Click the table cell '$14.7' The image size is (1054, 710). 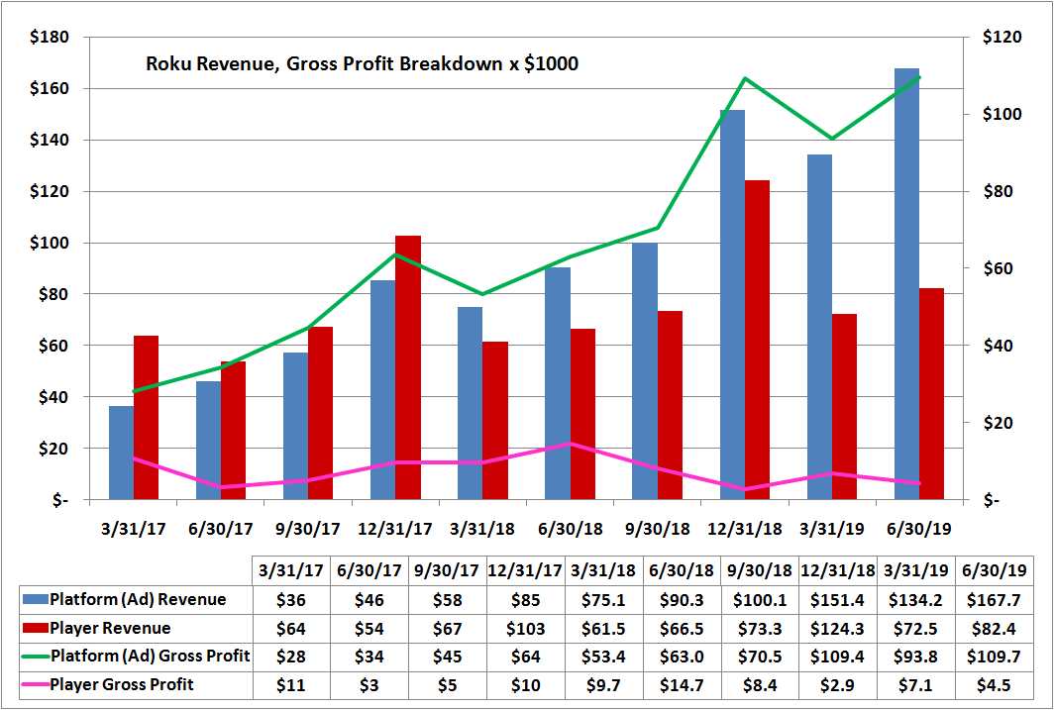point(681,685)
